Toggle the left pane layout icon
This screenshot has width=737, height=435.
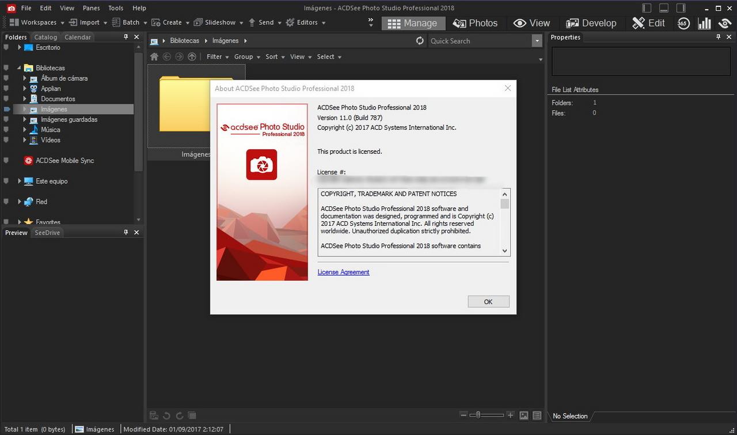pos(647,8)
